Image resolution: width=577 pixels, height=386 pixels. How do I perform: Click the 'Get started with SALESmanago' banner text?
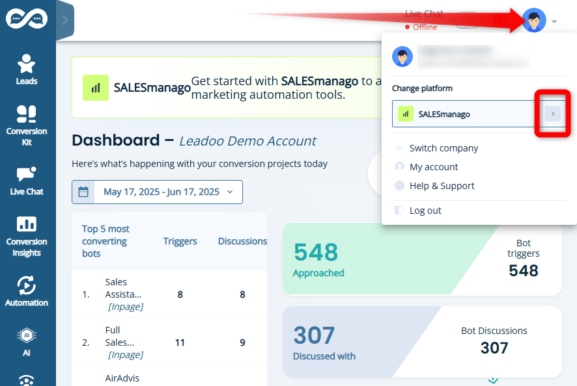point(287,88)
